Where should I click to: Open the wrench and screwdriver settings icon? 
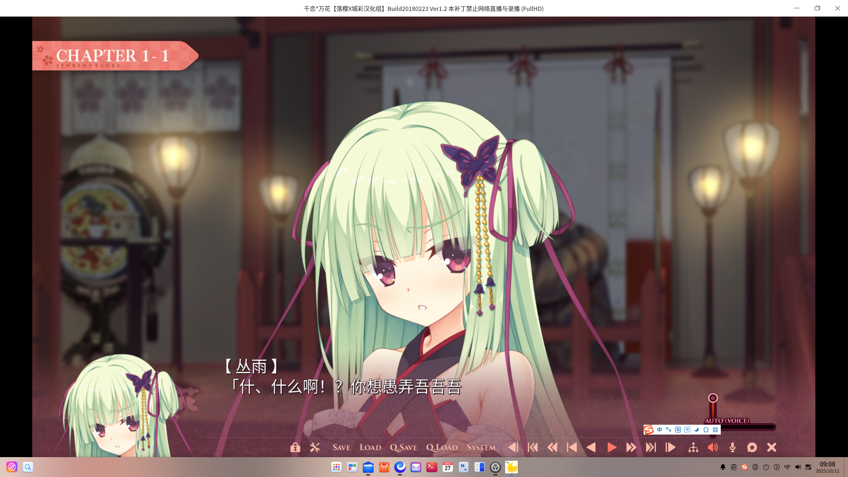315,448
